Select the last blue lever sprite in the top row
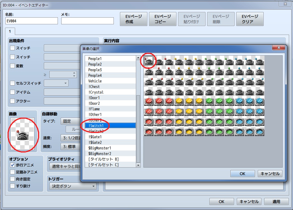293x210 pixels. point(259,61)
